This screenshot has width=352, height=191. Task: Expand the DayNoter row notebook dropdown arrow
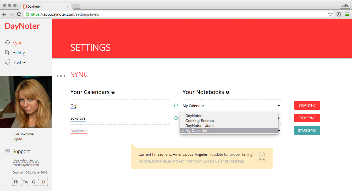pos(279,131)
